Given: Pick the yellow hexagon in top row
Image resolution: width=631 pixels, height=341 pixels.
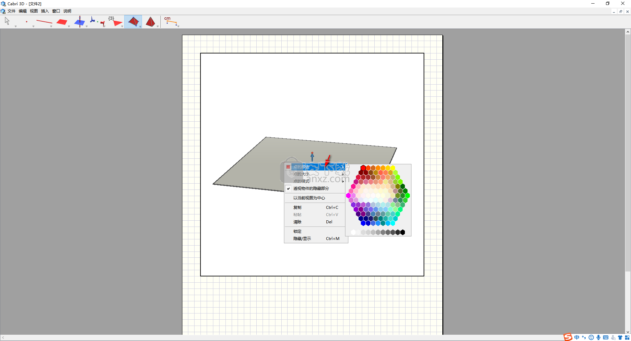Looking at the screenshot, I should click(393, 168).
